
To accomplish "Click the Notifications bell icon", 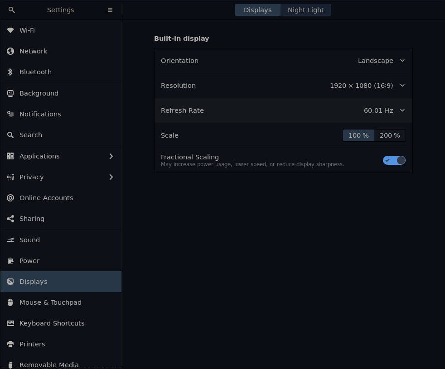I will (10, 114).
